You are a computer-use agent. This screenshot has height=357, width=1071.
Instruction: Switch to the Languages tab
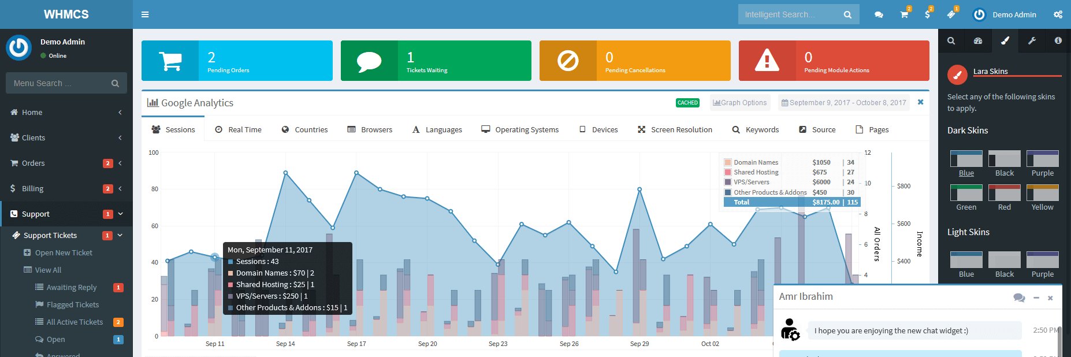click(x=437, y=129)
